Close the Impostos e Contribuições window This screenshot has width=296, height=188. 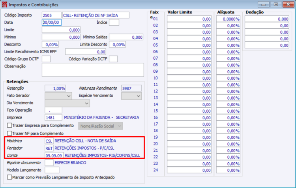click(x=288, y=4)
